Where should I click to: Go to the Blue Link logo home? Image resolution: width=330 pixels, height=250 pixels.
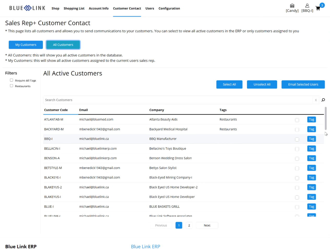click(x=27, y=8)
